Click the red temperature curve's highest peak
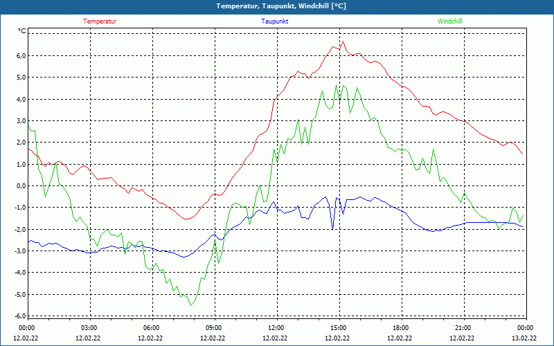Viewport: 554px width, 346px height. pyautogui.click(x=342, y=42)
